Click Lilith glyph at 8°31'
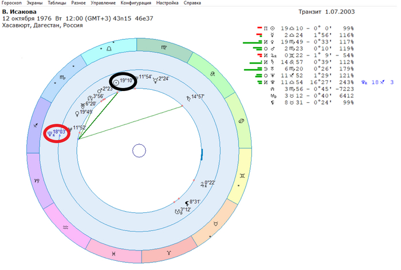Screen dimensions: 401x270 [x=187, y=204]
